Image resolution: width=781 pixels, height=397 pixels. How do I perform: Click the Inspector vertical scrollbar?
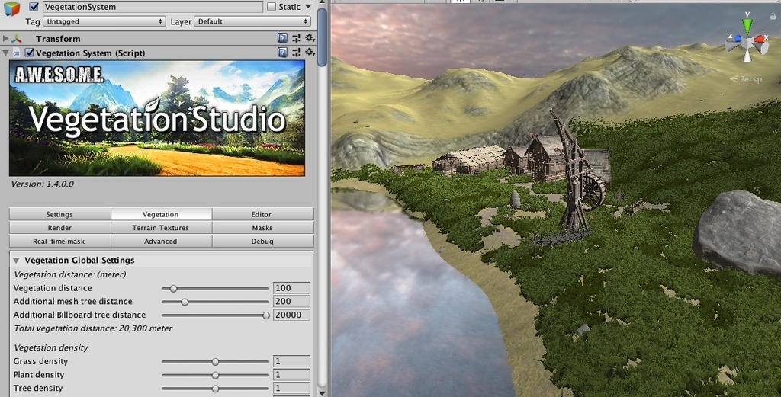[323, 37]
